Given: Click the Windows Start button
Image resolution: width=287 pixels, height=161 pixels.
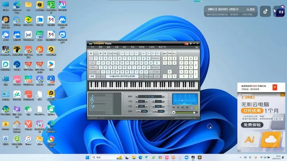Looking at the screenshot, I should point(87,157).
